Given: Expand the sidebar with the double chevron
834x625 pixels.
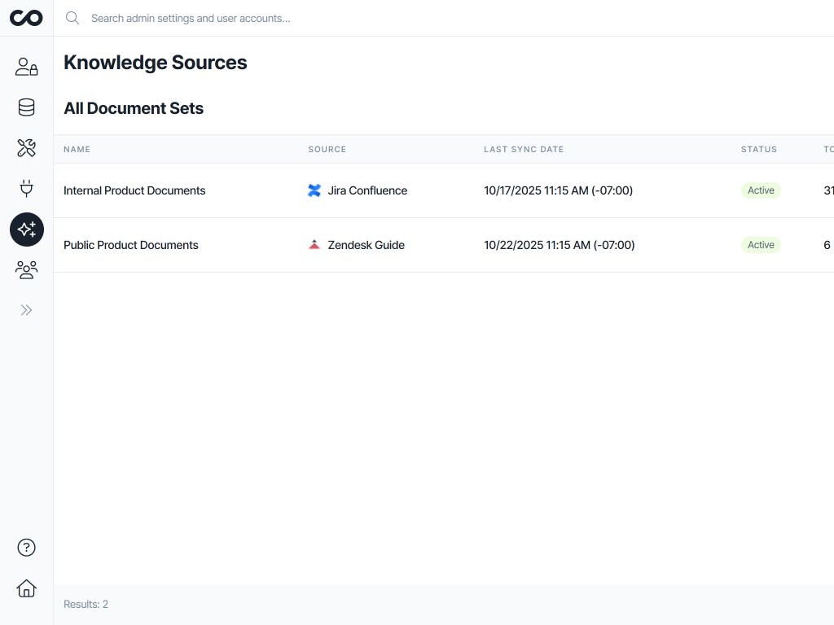Looking at the screenshot, I should click(x=26, y=309).
